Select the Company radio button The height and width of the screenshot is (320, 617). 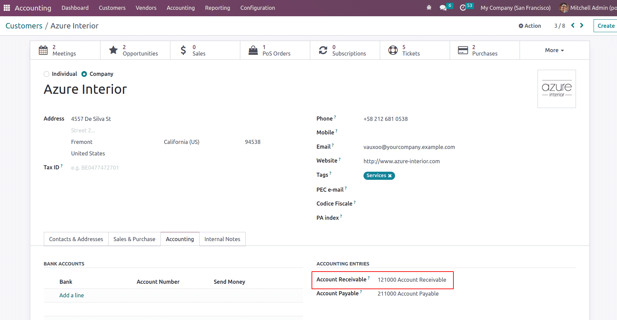[84, 74]
